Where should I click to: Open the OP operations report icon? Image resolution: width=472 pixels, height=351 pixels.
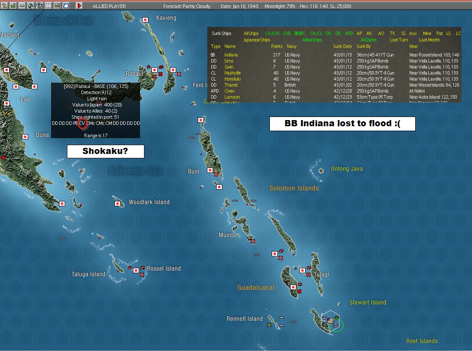[48, 5]
